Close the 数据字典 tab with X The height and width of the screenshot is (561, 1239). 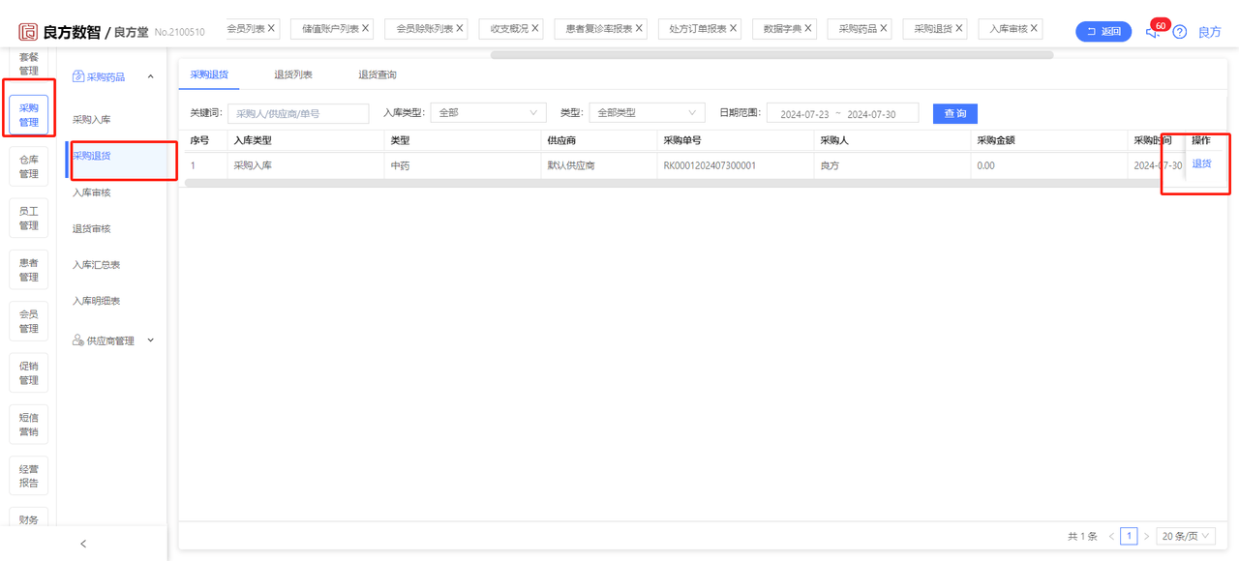[x=808, y=29]
